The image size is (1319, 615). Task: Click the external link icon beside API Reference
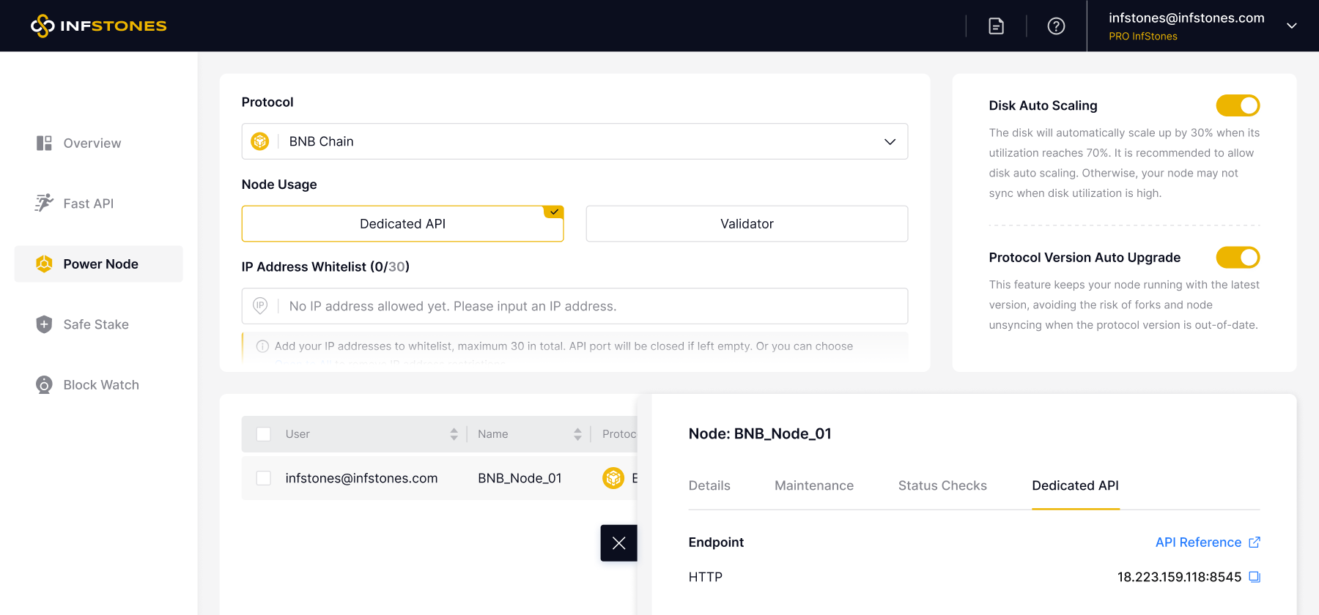click(1255, 543)
